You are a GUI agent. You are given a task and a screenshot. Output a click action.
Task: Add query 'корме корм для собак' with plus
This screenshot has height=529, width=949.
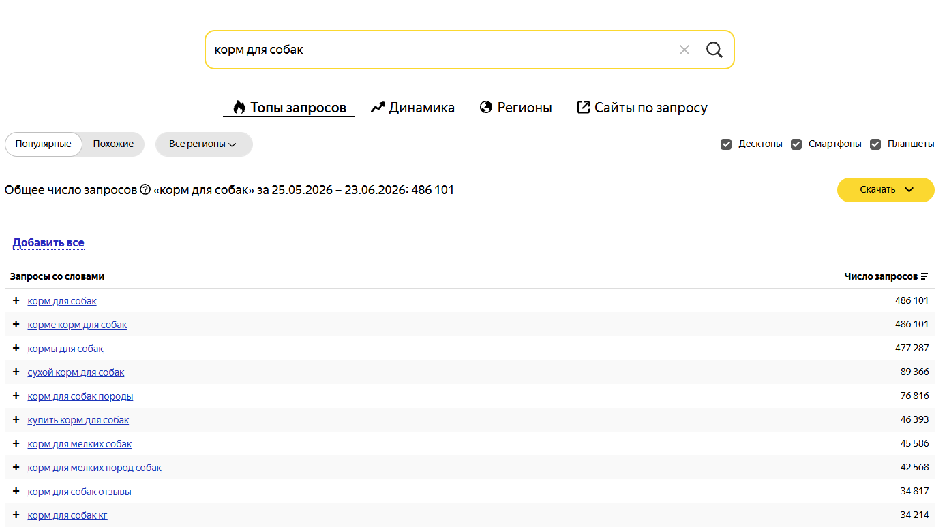pos(16,324)
